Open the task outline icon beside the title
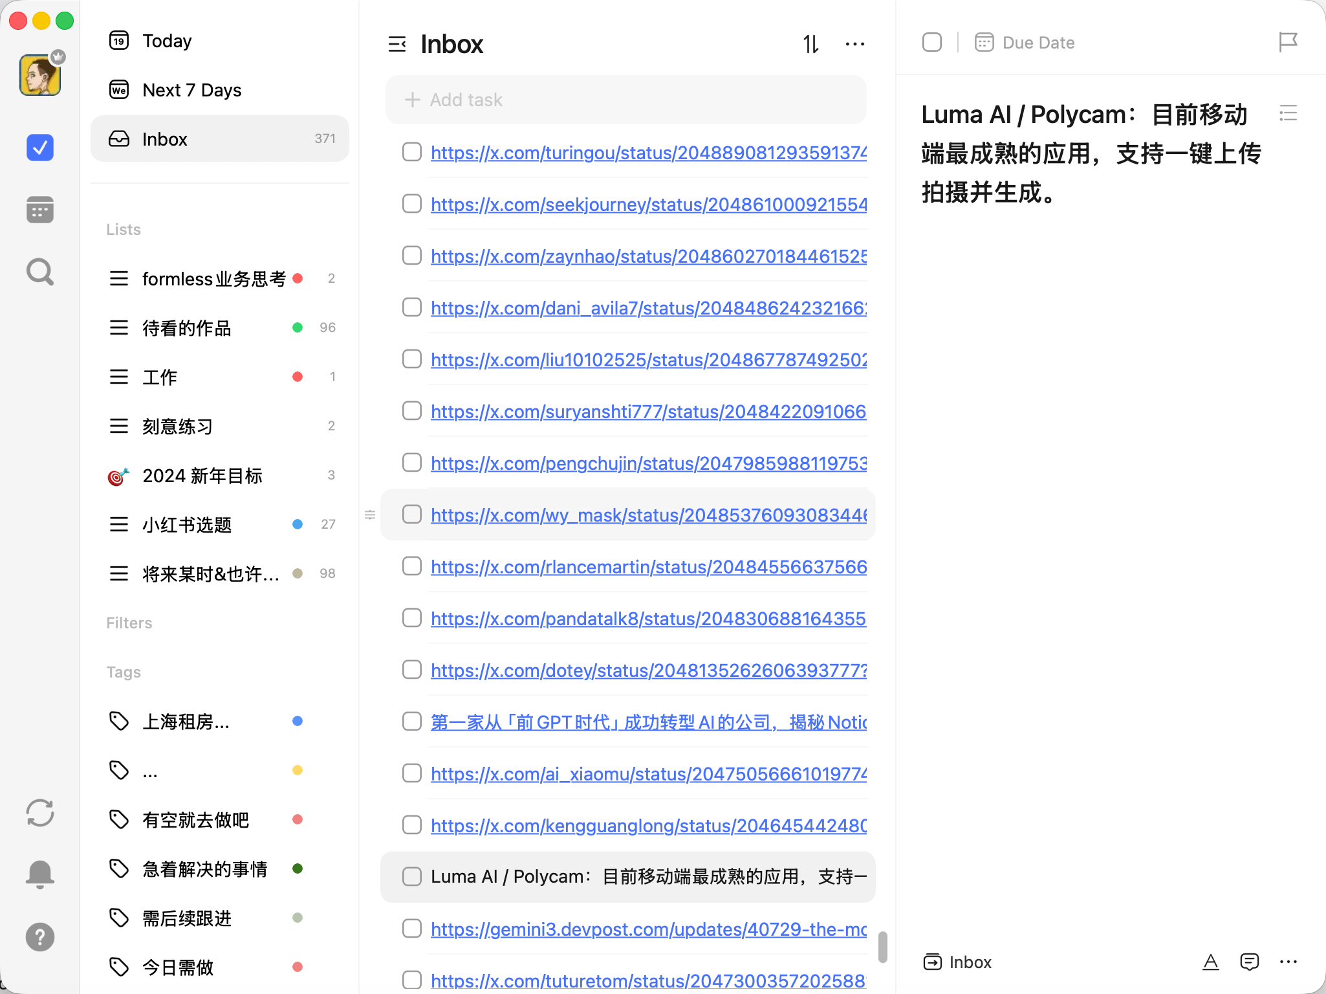Screen dimensions: 1326x994 (x=1288, y=114)
